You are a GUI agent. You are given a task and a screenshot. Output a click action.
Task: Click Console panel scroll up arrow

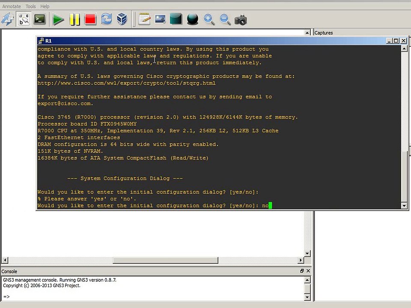click(x=307, y=280)
